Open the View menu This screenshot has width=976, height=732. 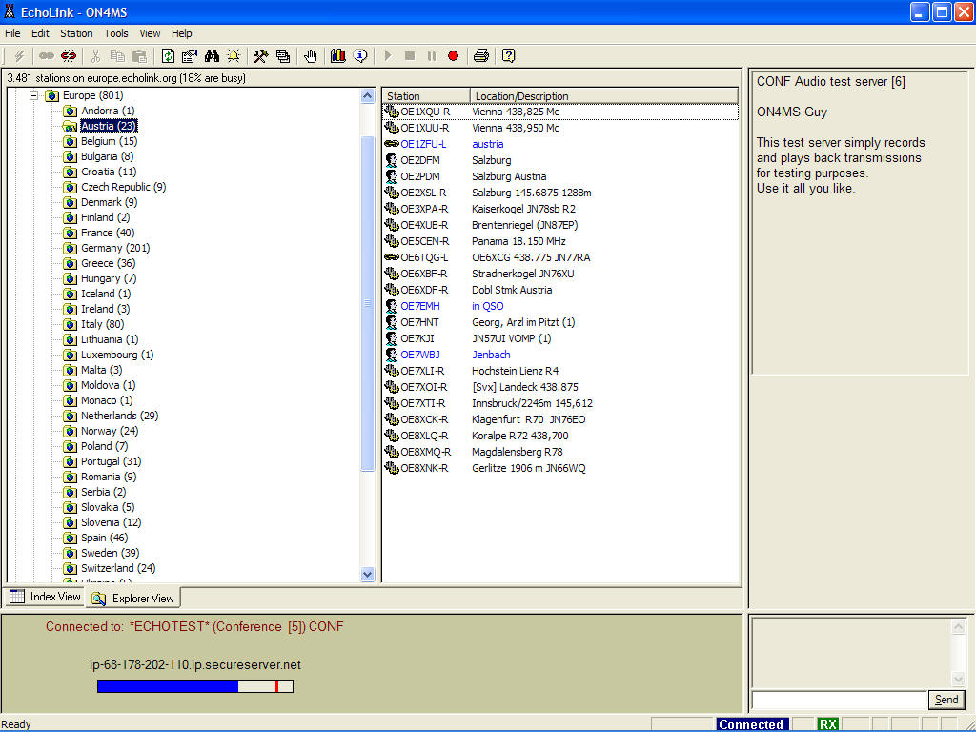(x=150, y=33)
